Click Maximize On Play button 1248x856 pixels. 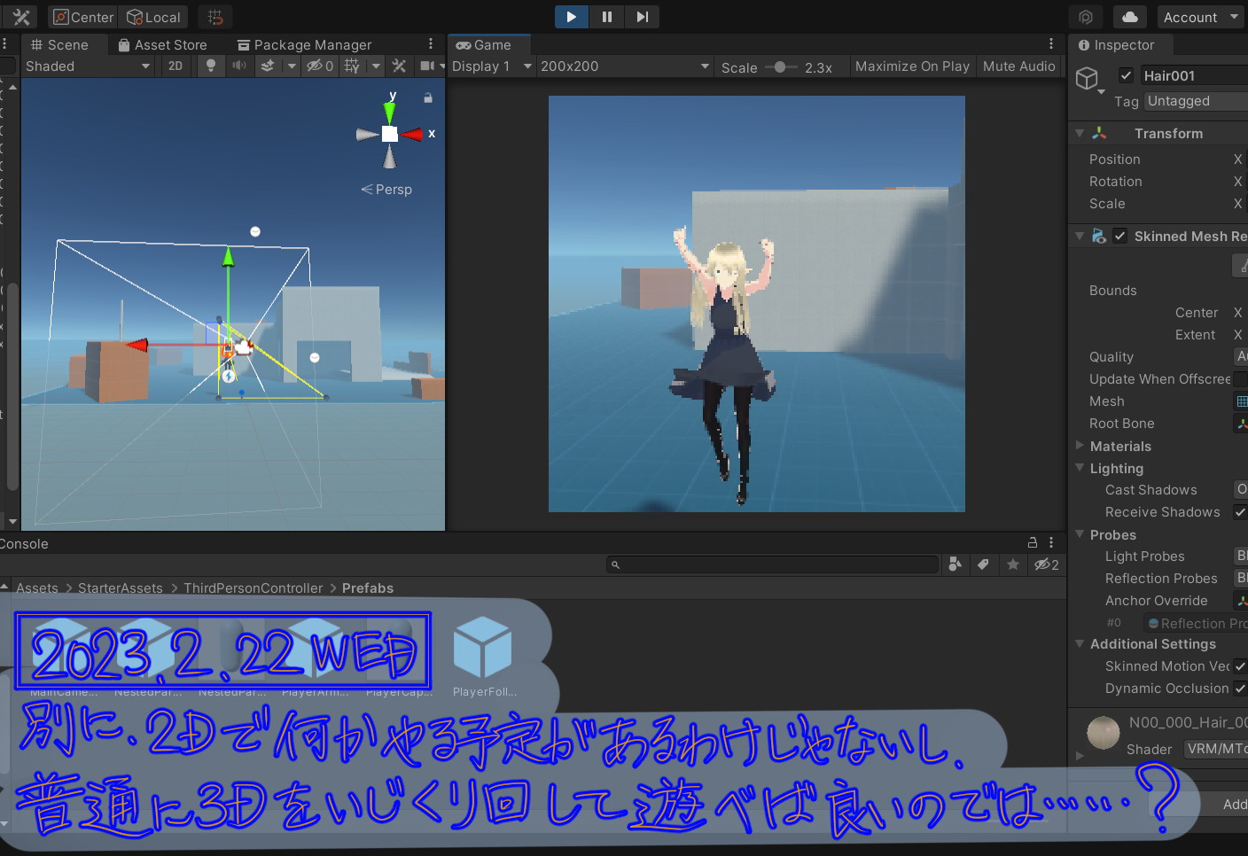(x=911, y=66)
